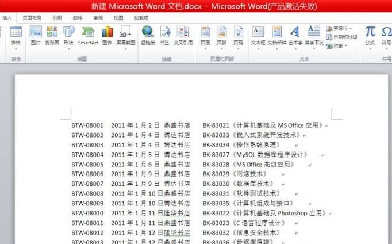Viewport: 392px width, 244px height.
Task: Insert a Signature Line (签名行)
Action: click(x=339, y=29)
